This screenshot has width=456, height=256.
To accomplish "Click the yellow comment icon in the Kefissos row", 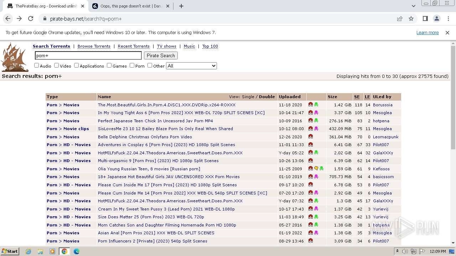I will 316,169.
